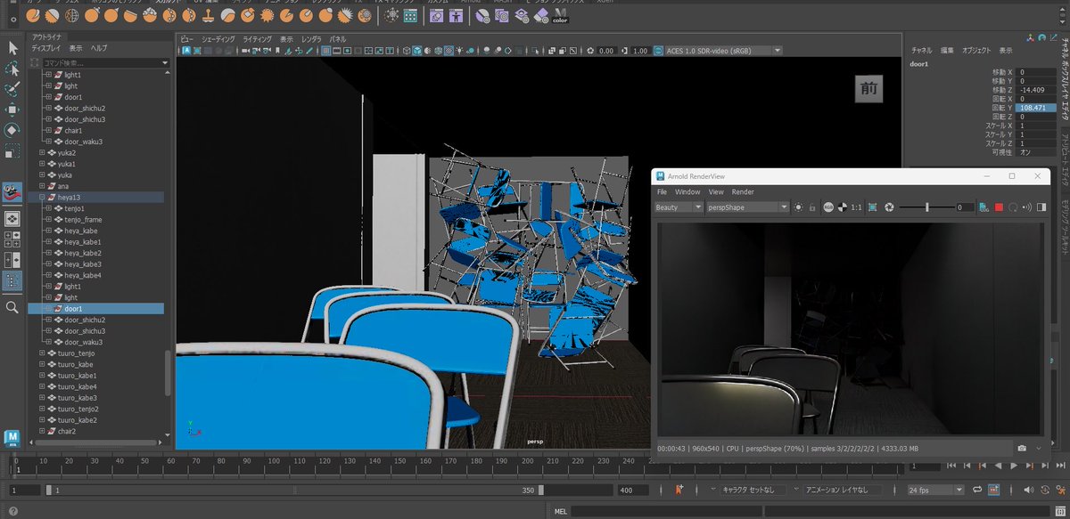Activate the Move tool
1070x519 pixels.
(12, 109)
